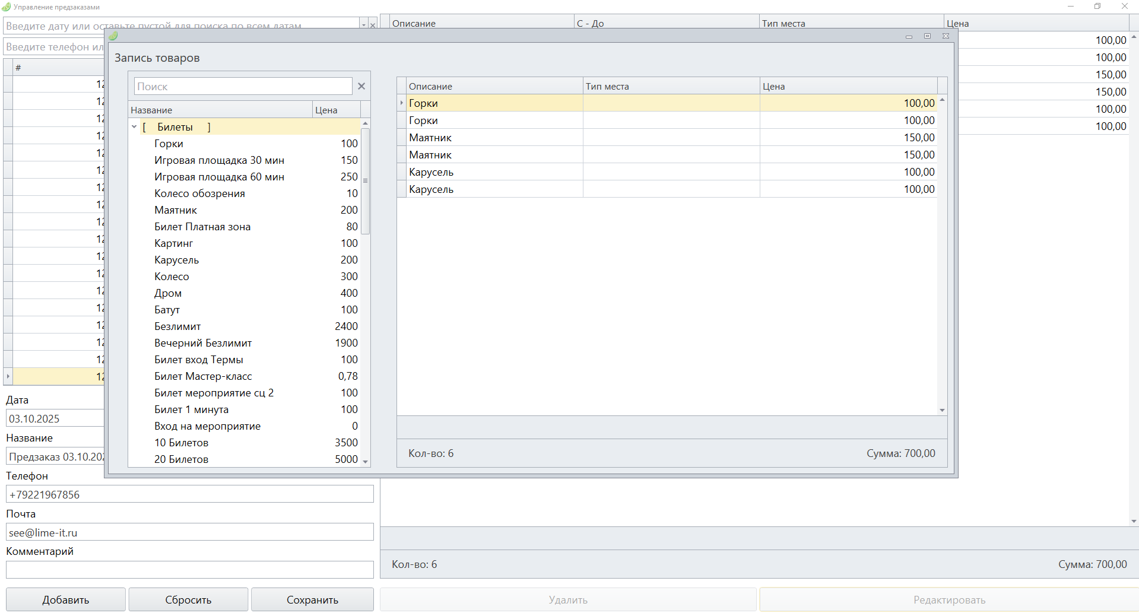Click row indicator arrow next to Горки
This screenshot has width=1139, height=616.
click(x=402, y=103)
